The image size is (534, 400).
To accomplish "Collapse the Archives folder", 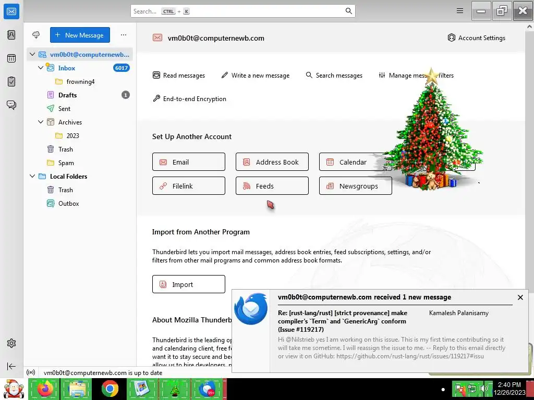I will (x=41, y=122).
